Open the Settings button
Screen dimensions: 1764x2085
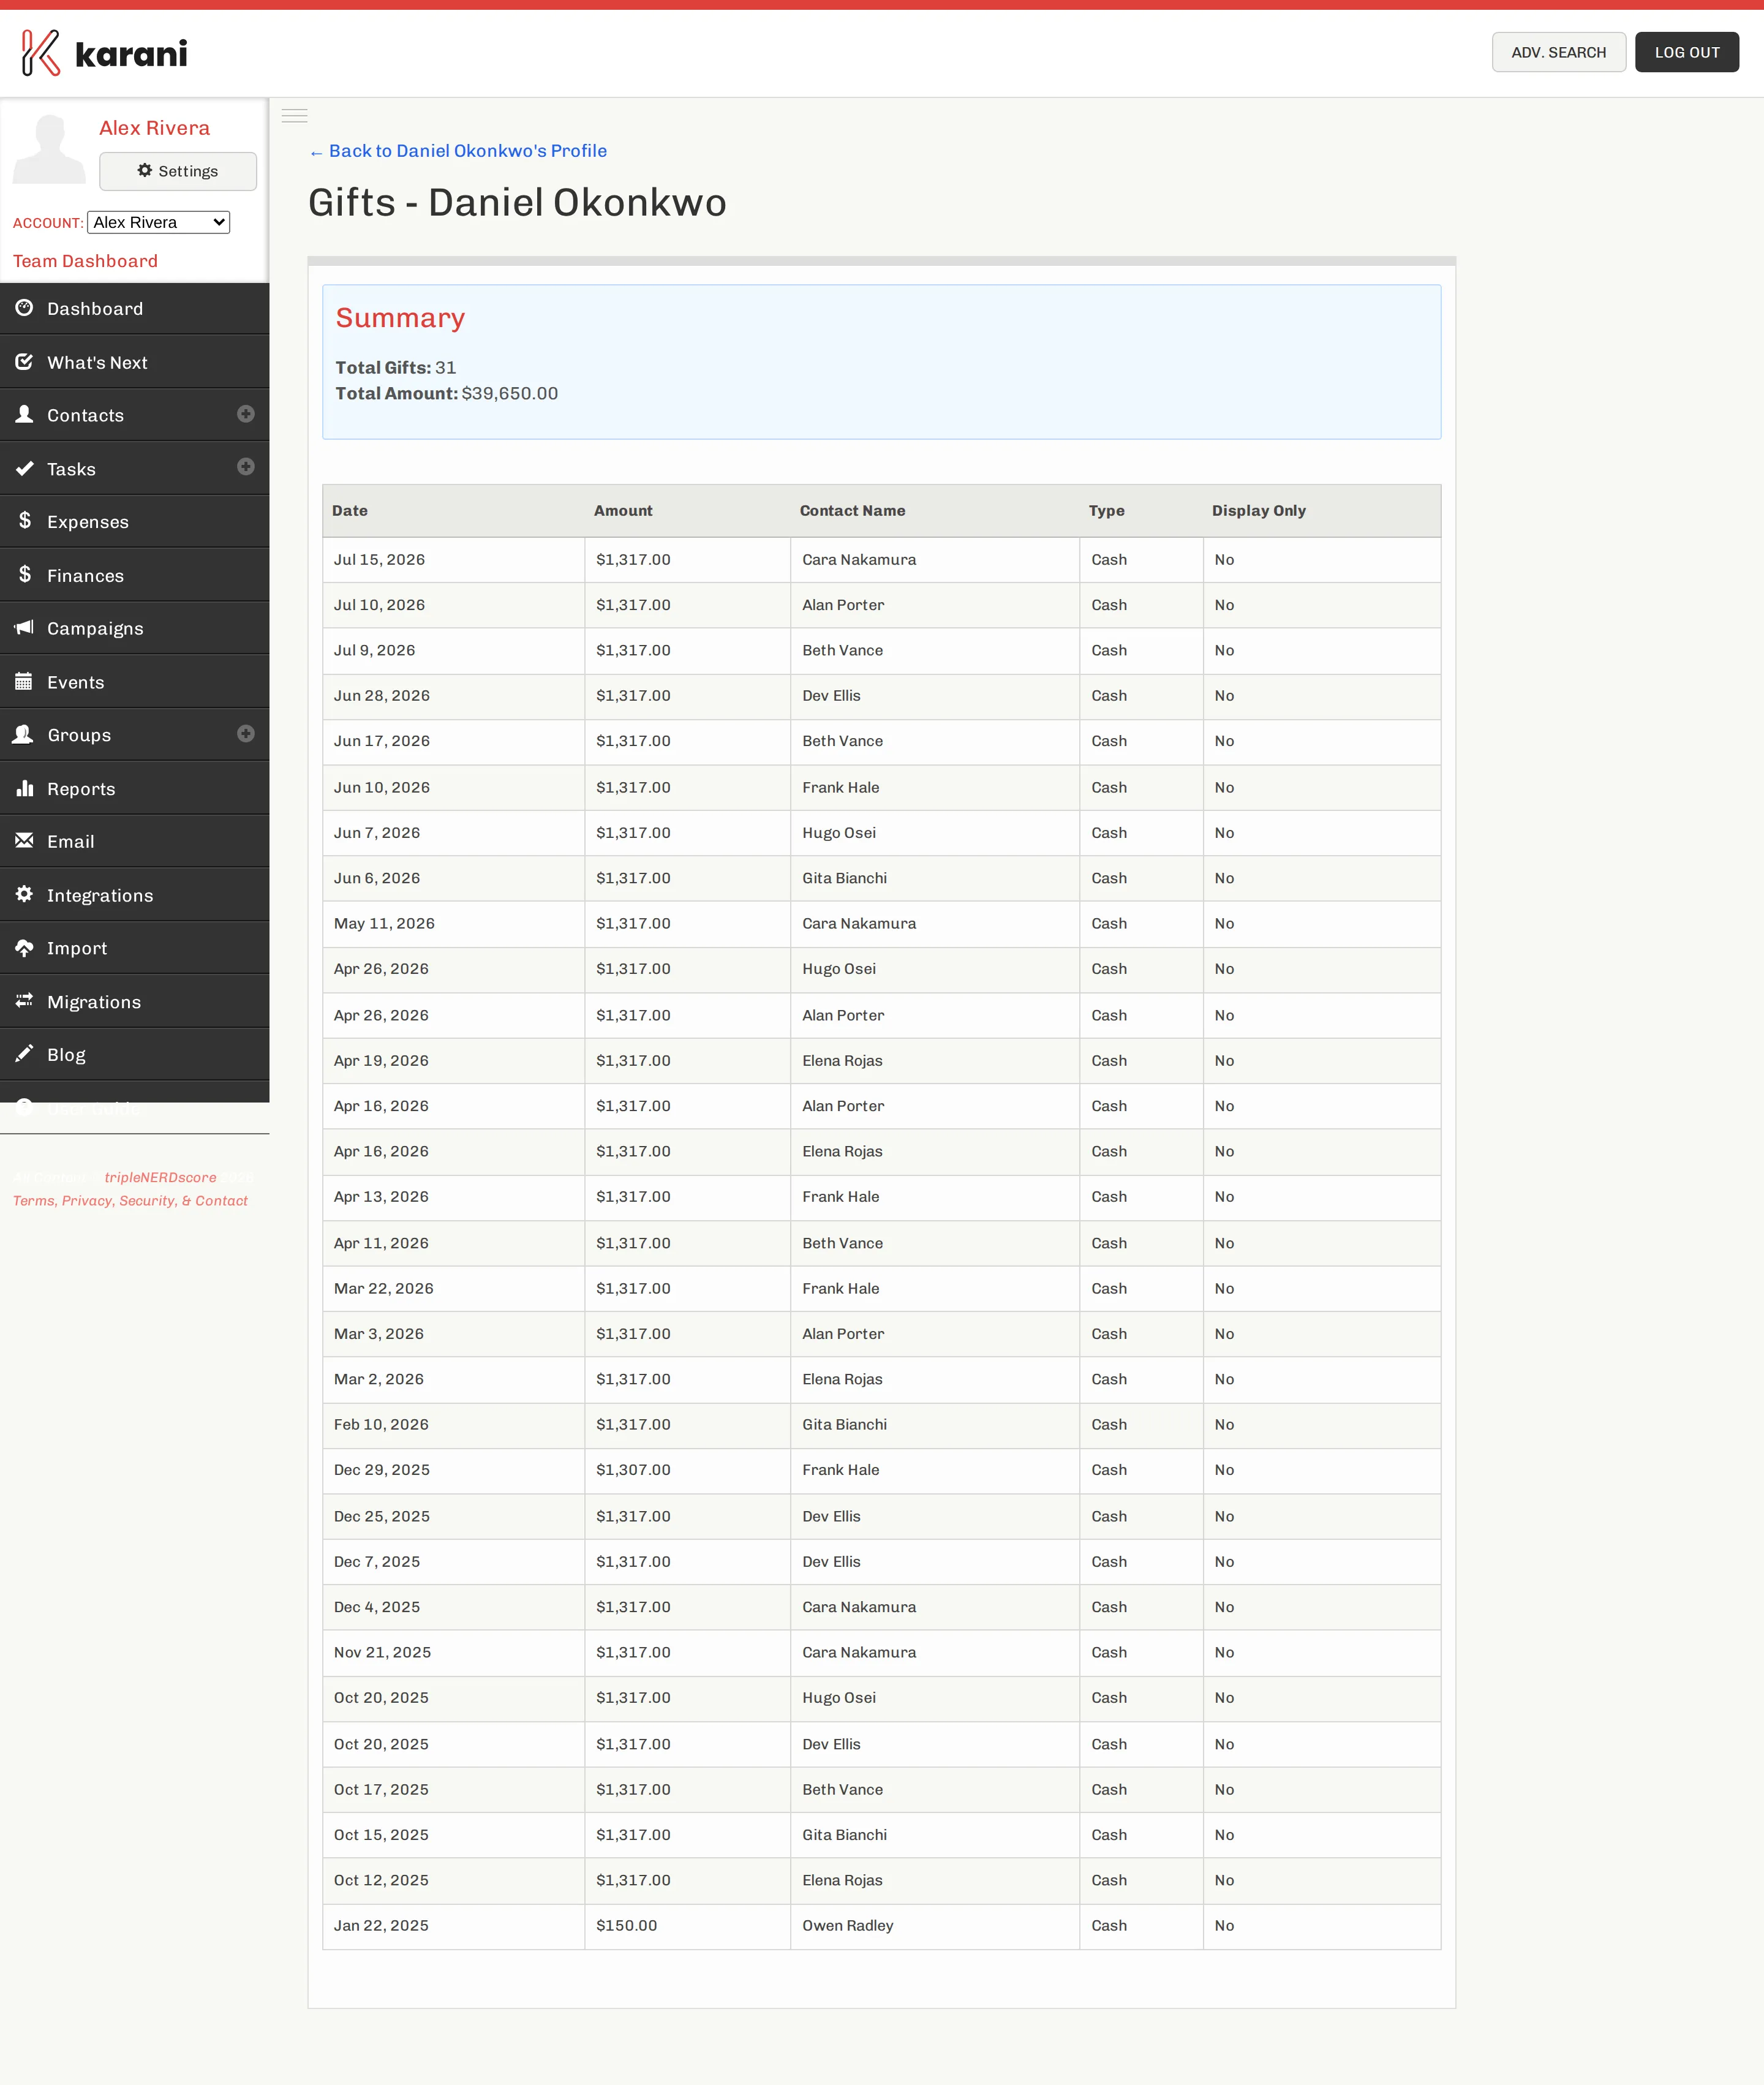177,171
